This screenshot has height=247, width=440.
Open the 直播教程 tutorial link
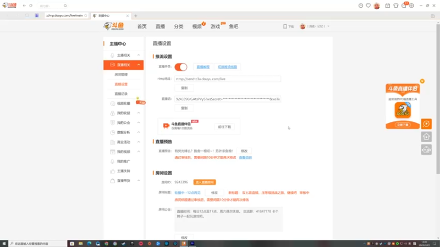pyautogui.click(x=203, y=67)
